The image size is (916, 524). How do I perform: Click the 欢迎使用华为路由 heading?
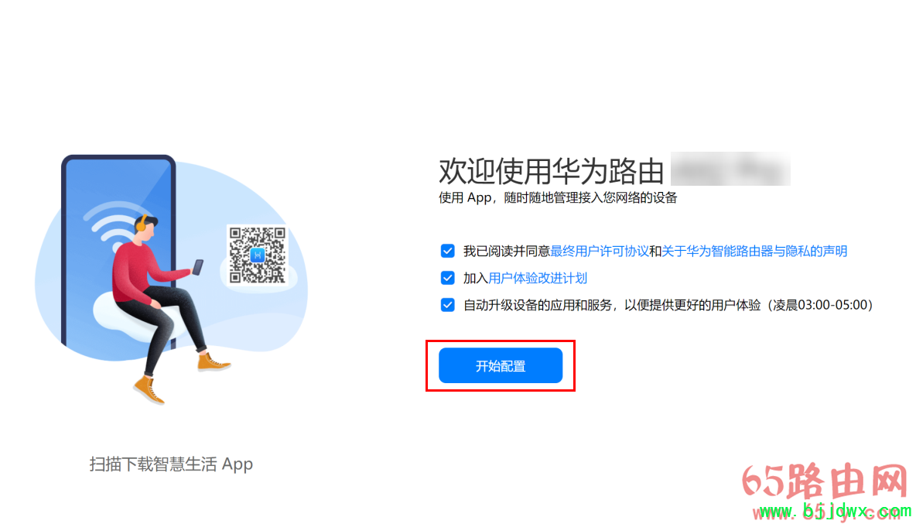click(x=551, y=170)
